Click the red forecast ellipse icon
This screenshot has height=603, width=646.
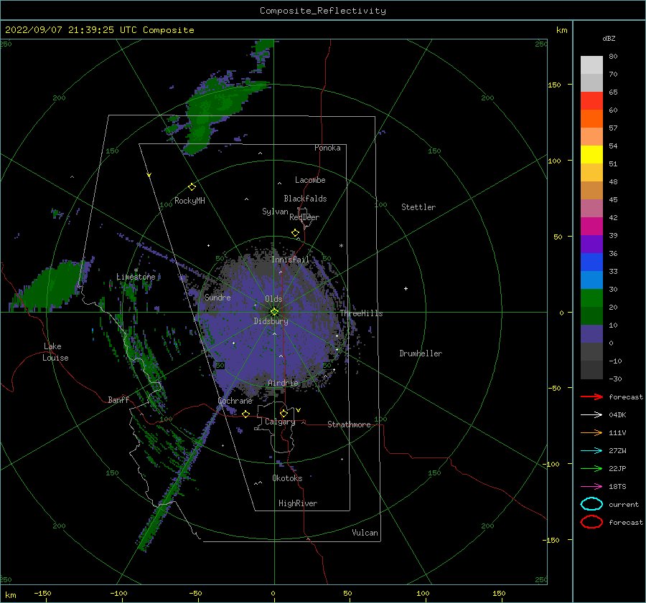click(591, 522)
